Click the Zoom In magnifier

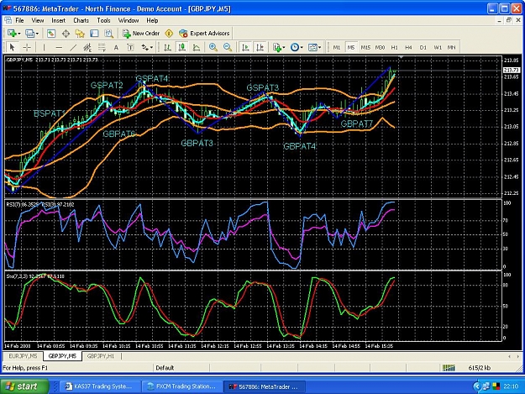[x=213, y=48]
